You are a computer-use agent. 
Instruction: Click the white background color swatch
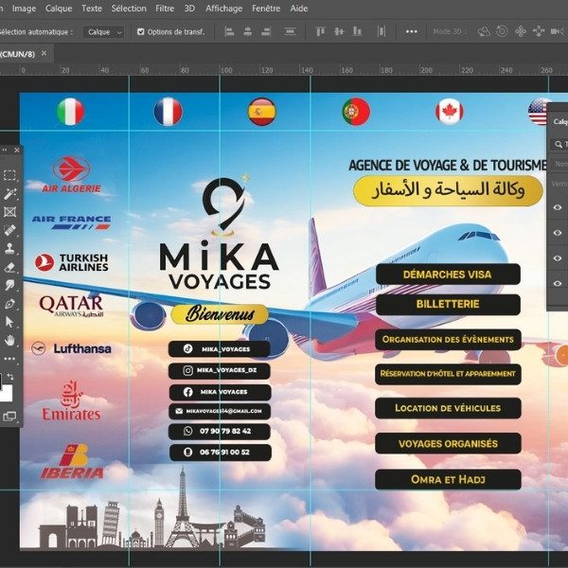pos(6,394)
